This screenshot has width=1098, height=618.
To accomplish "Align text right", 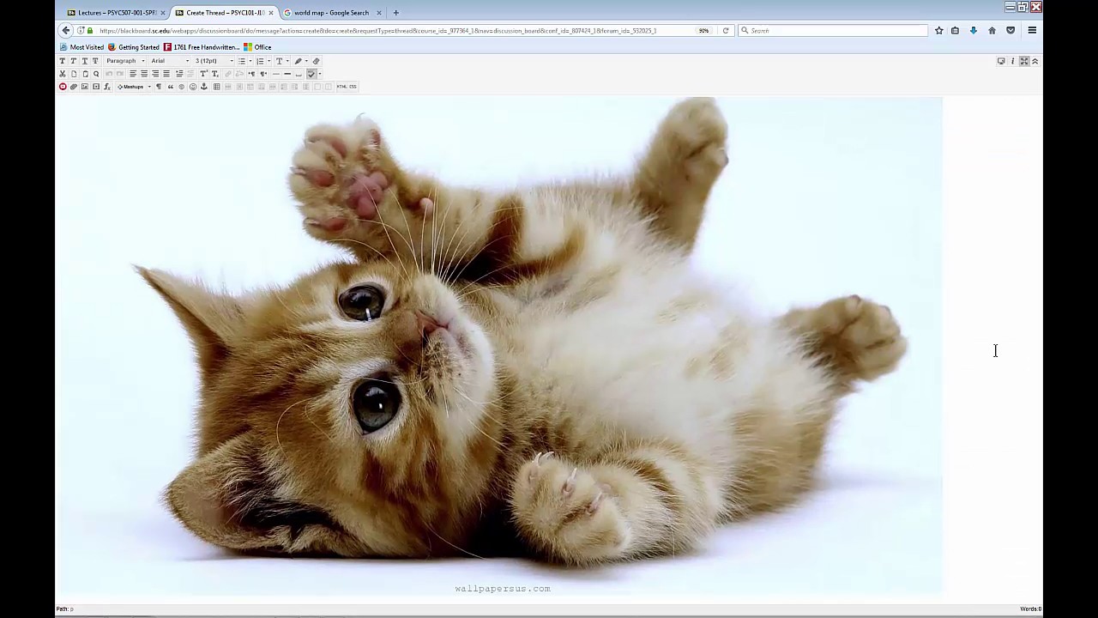I will 155,74.
